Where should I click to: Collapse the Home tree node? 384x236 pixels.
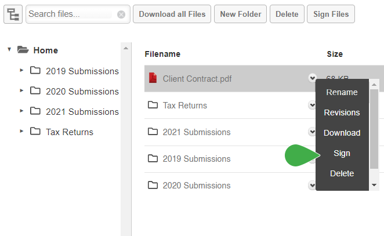point(9,49)
